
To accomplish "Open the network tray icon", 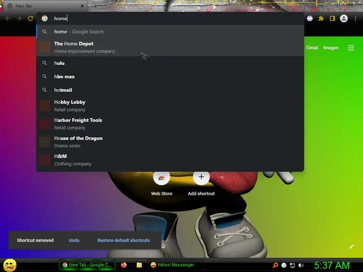I will (x=292, y=265).
